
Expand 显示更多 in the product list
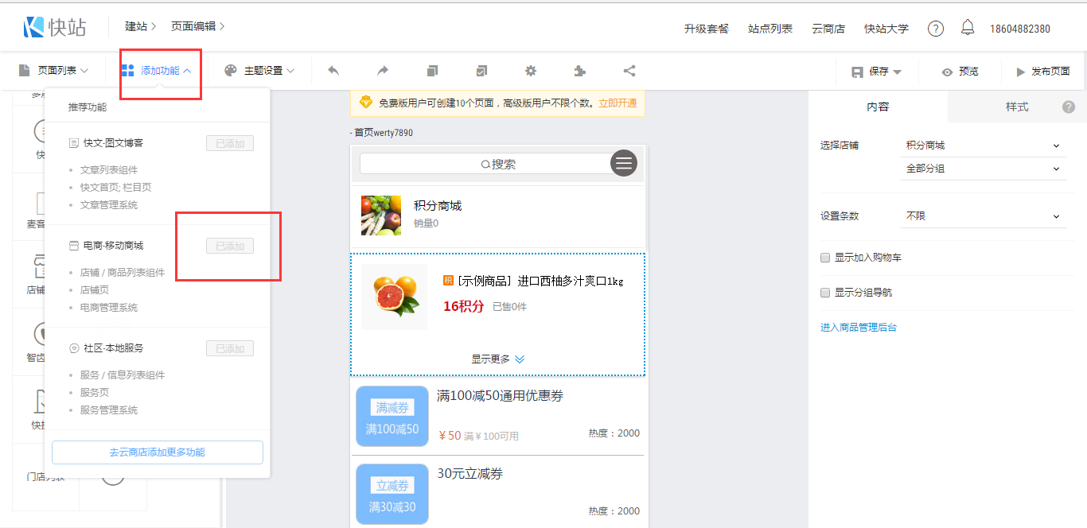click(497, 359)
